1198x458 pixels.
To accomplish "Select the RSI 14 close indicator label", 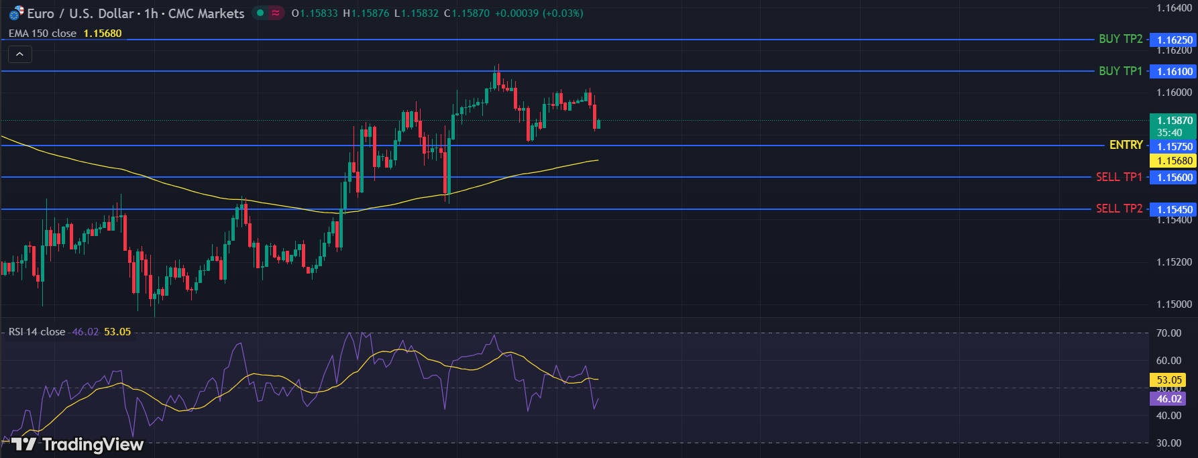I will 37,332.
